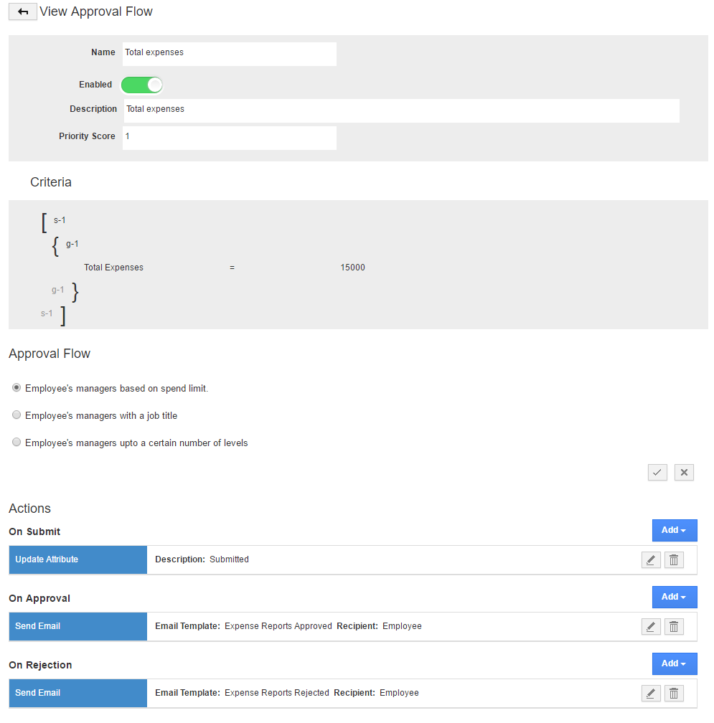The height and width of the screenshot is (723, 714).
Task: Expand the On Rejection Add dropdown
Action: tap(674, 664)
